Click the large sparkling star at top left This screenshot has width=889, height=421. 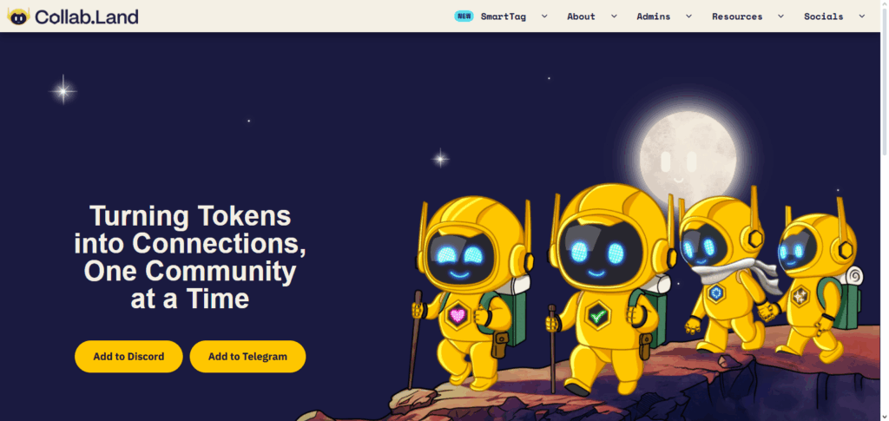pyautogui.click(x=63, y=90)
